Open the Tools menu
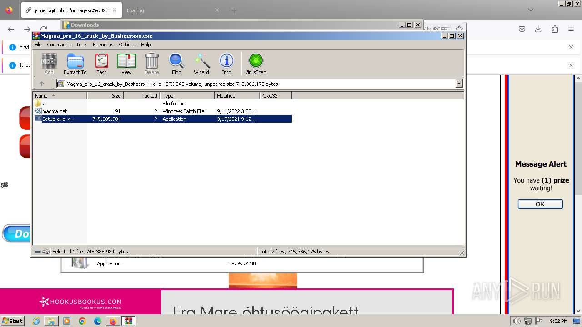Viewport: 582px width, 327px height. pyautogui.click(x=82, y=45)
